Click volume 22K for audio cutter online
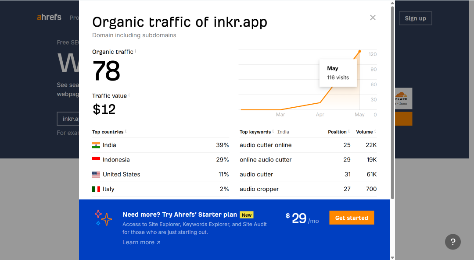Image resolution: width=474 pixels, height=260 pixels. 371,145
